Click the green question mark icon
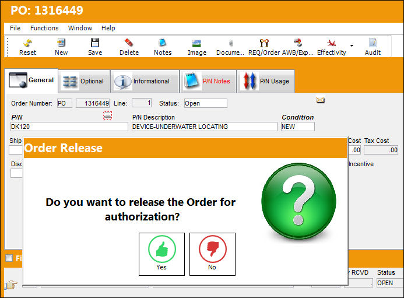404x298 pixels. point(298,201)
